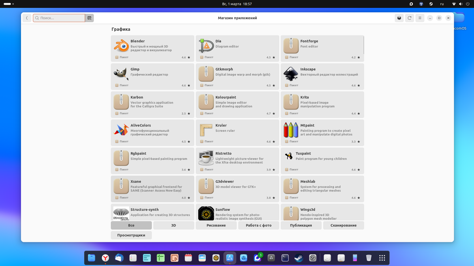Open installed packages box icon in header
474x266 pixels.
399,18
